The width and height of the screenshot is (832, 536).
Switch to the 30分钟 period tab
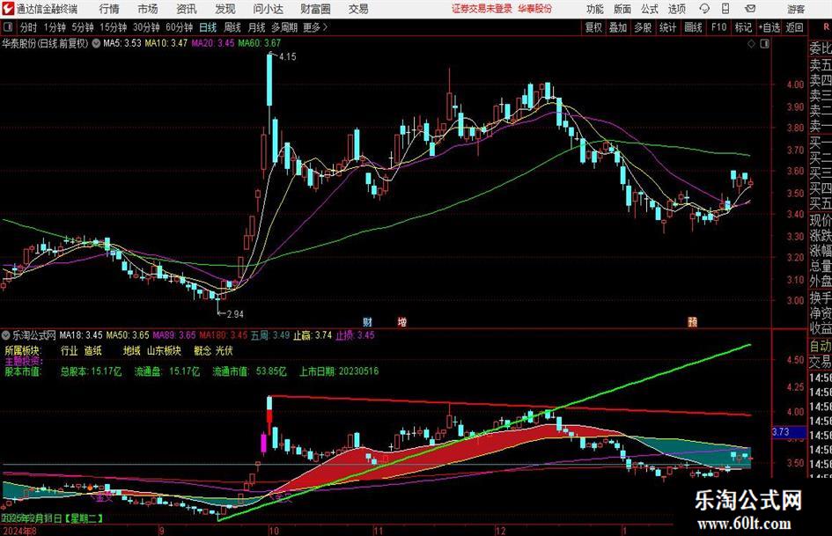pos(146,27)
